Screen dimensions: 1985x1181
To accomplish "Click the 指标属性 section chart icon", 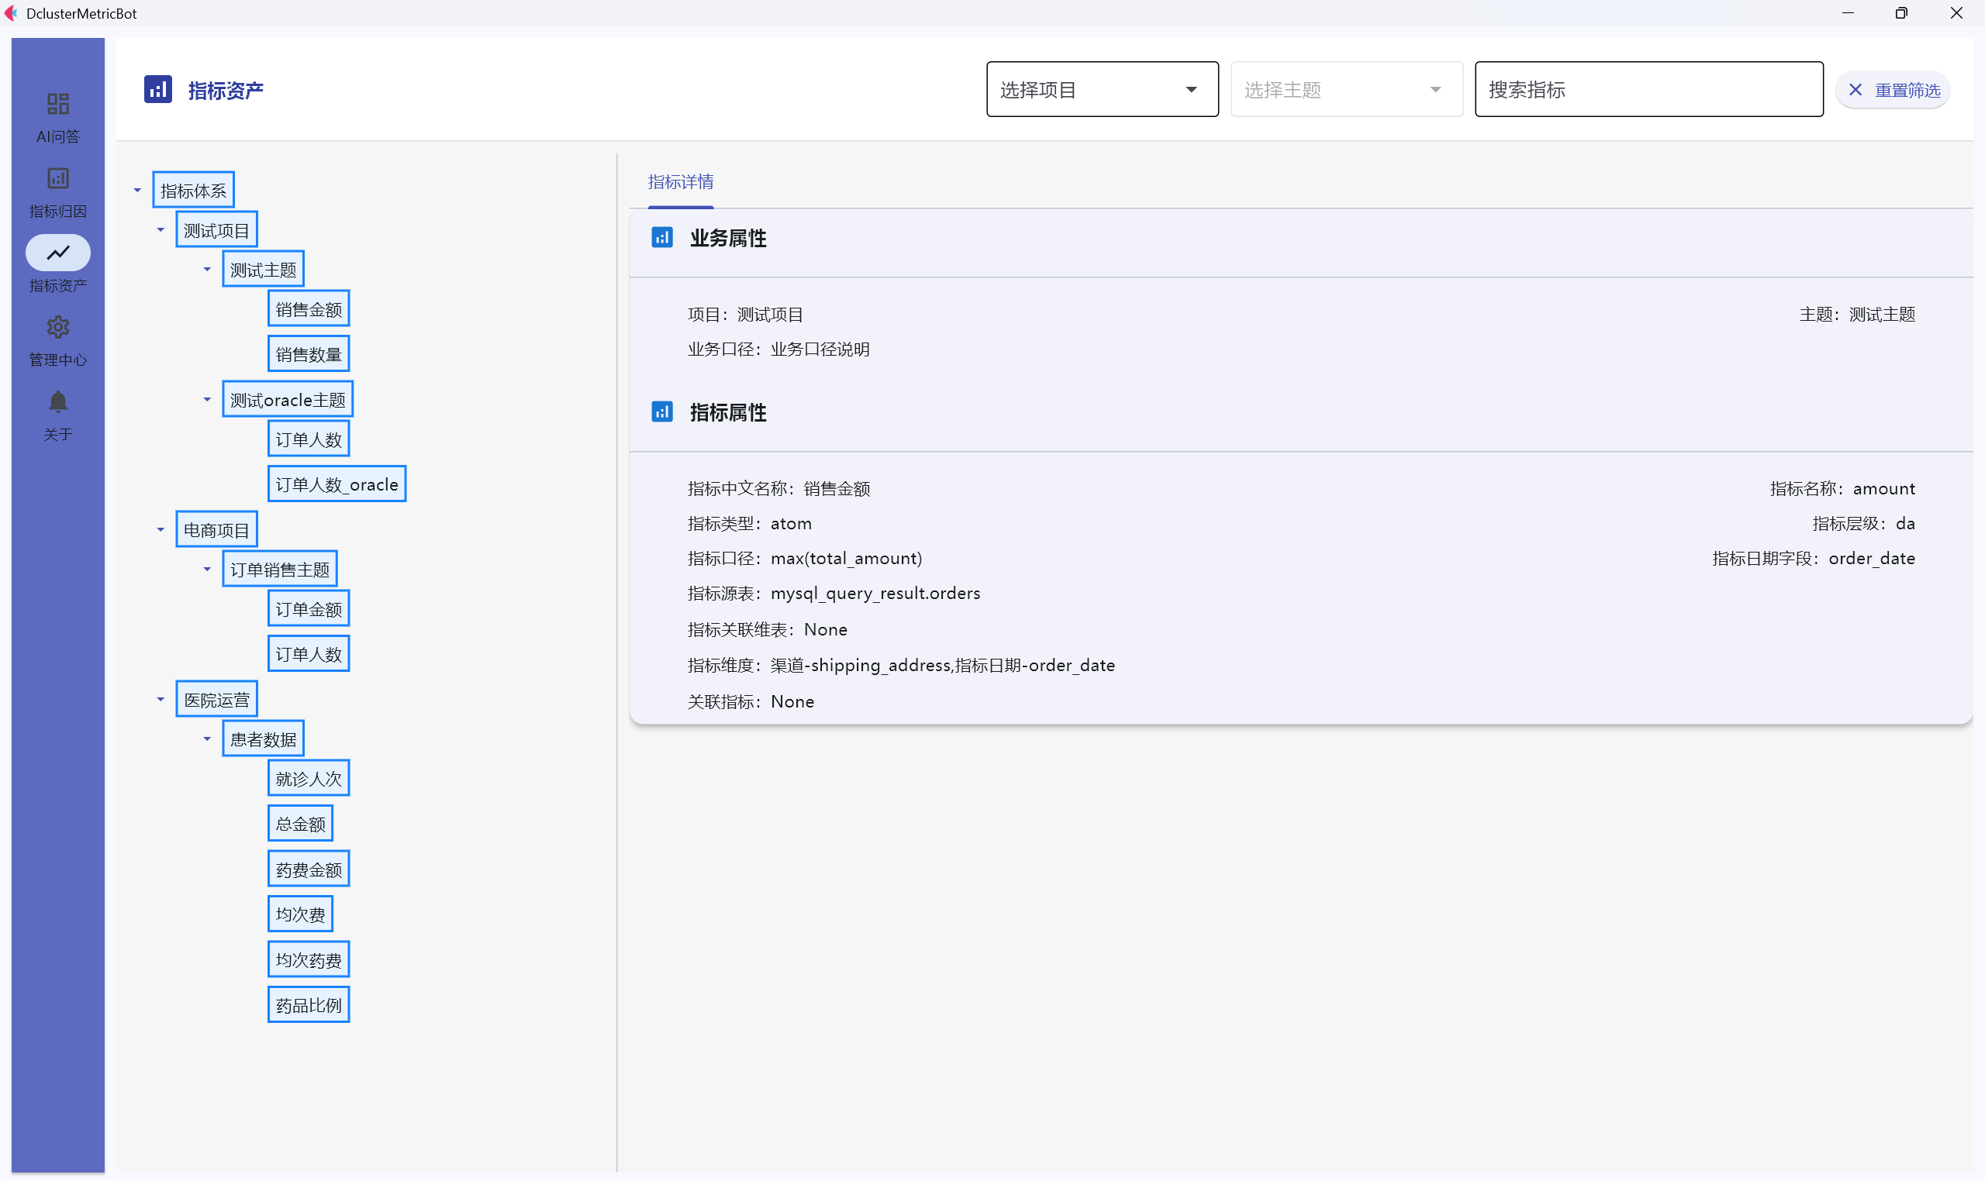I will click(661, 411).
